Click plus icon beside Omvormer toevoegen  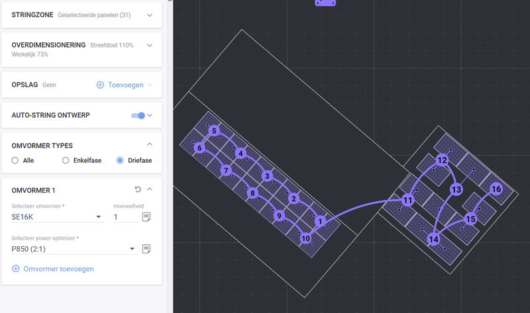coord(15,269)
